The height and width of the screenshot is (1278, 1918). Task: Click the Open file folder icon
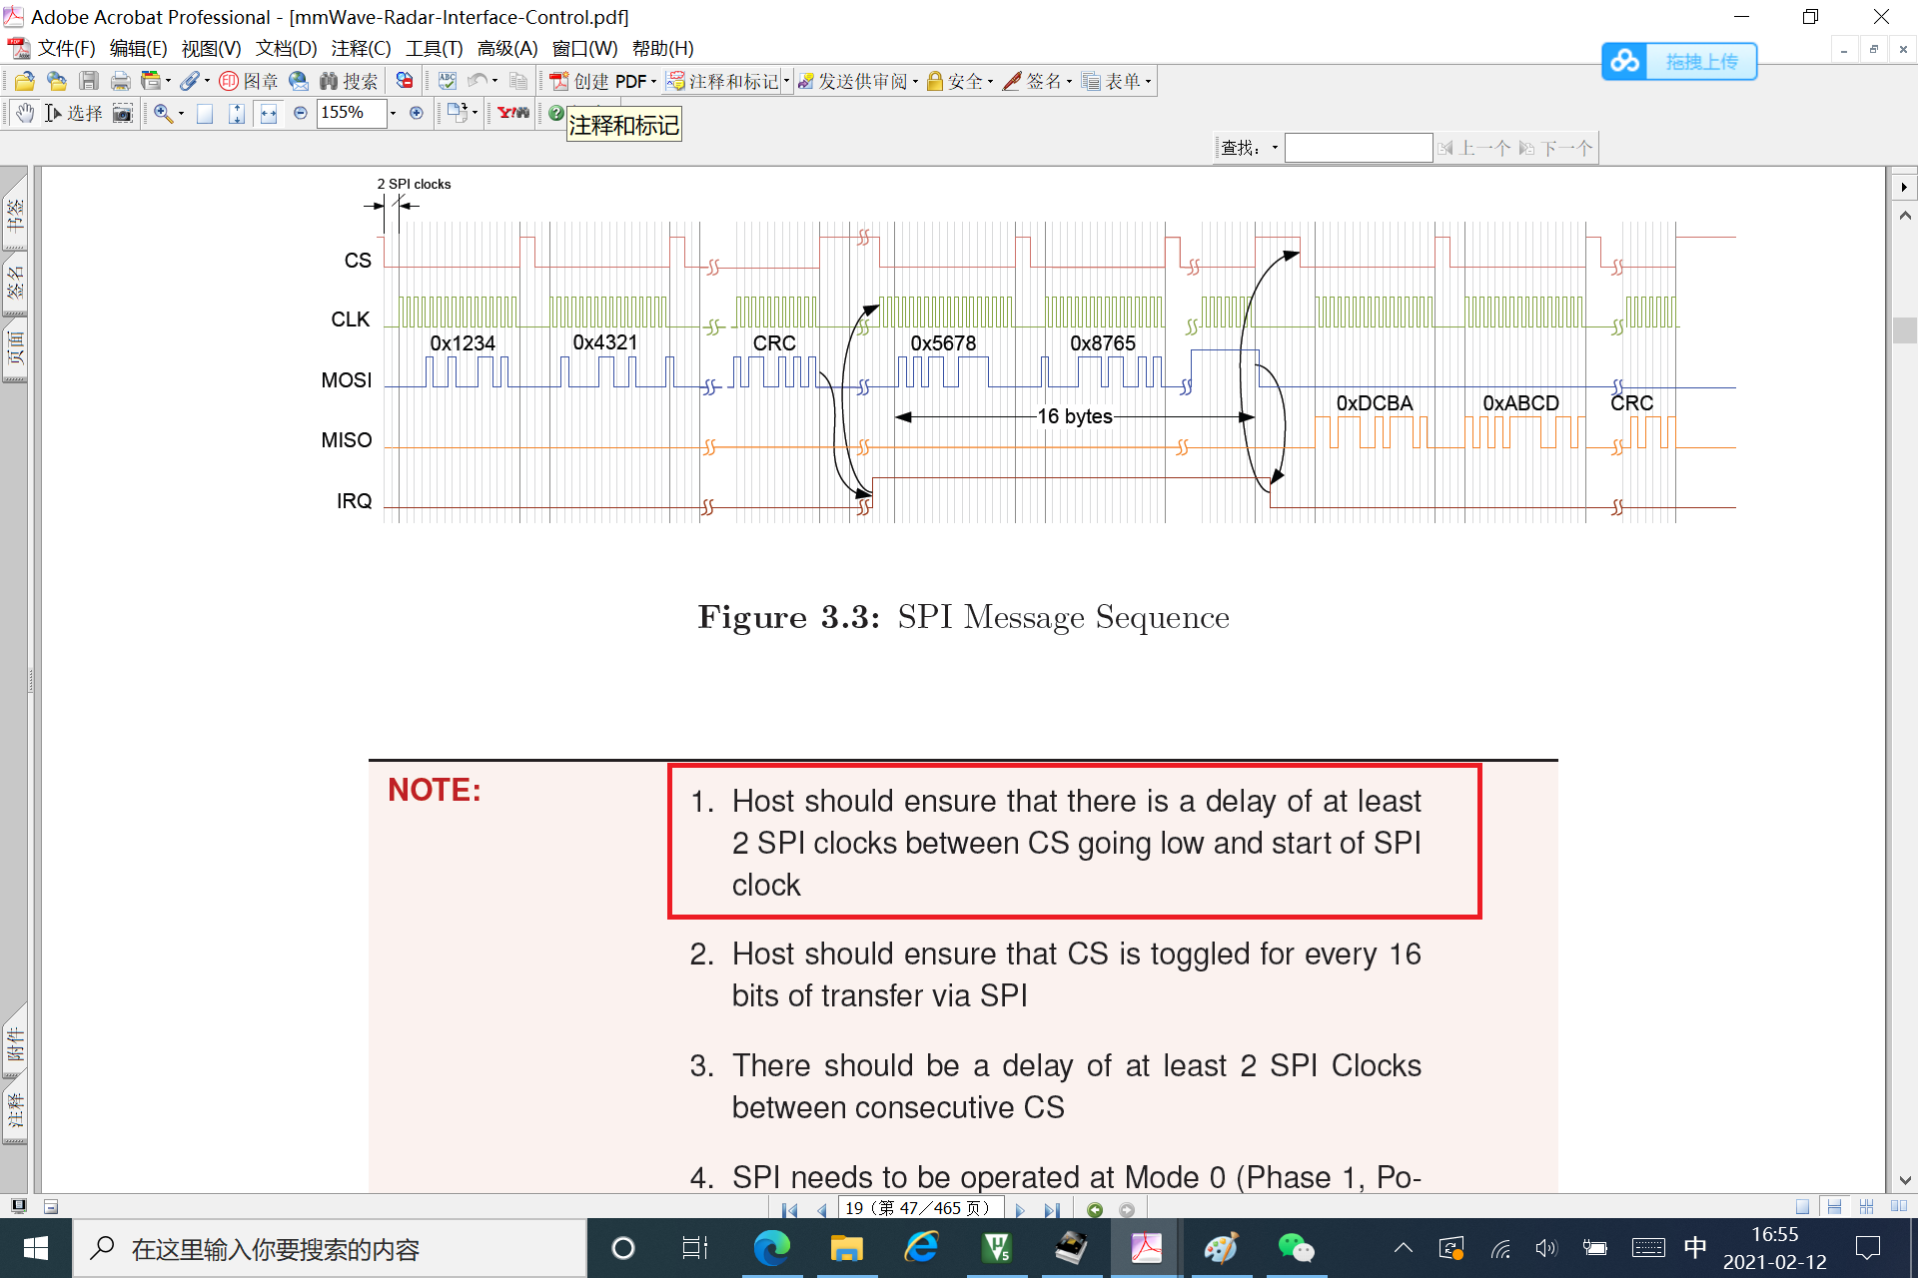[x=25, y=82]
